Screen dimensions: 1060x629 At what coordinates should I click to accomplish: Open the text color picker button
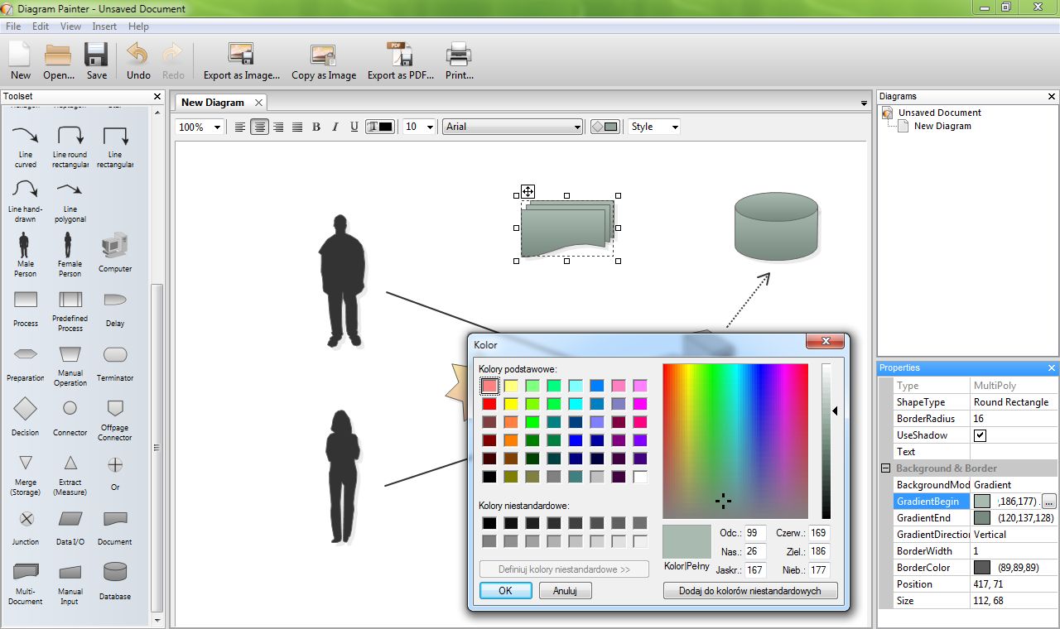(x=379, y=127)
